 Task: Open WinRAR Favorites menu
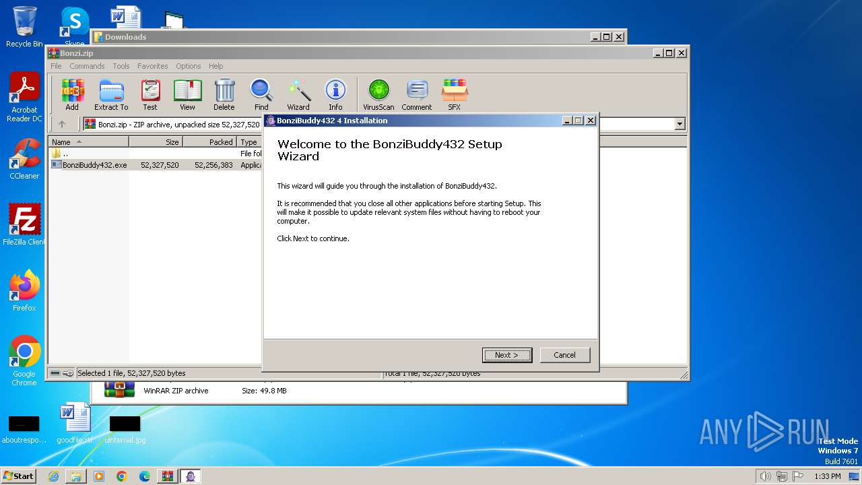pyautogui.click(x=153, y=66)
